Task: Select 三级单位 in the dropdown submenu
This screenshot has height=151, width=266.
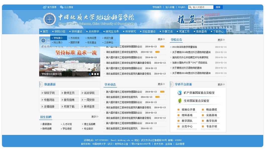Action: (x=109, y=42)
